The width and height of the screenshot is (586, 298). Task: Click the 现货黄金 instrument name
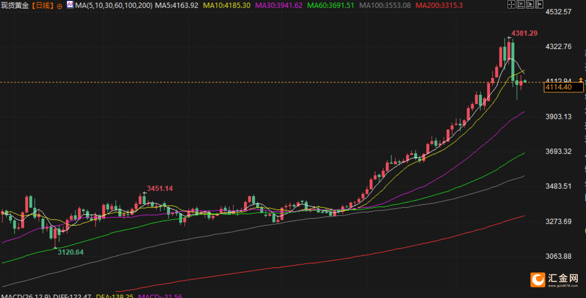click(x=16, y=6)
